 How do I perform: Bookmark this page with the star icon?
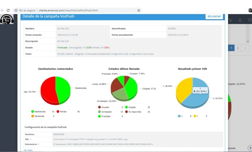pos(139,10)
